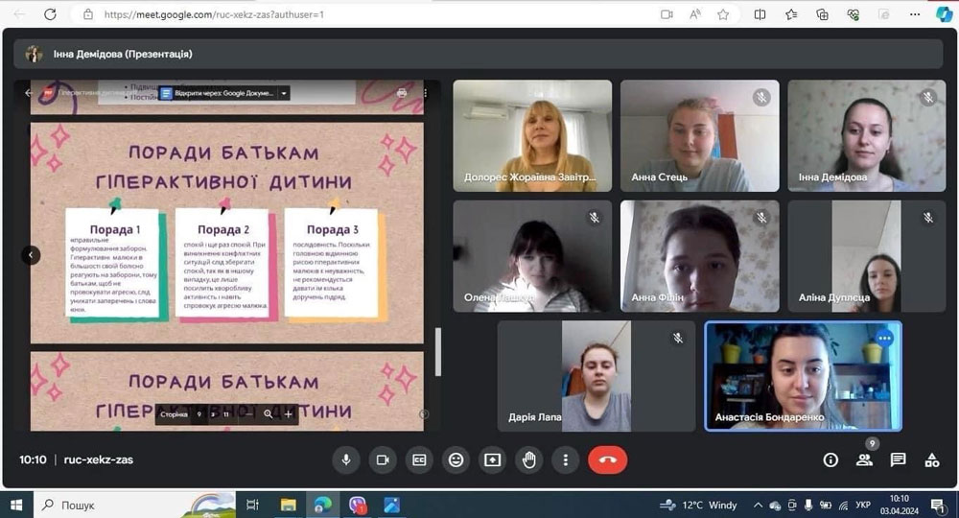
Task: Click muted mic icon on Олена tile
Action: point(594,218)
